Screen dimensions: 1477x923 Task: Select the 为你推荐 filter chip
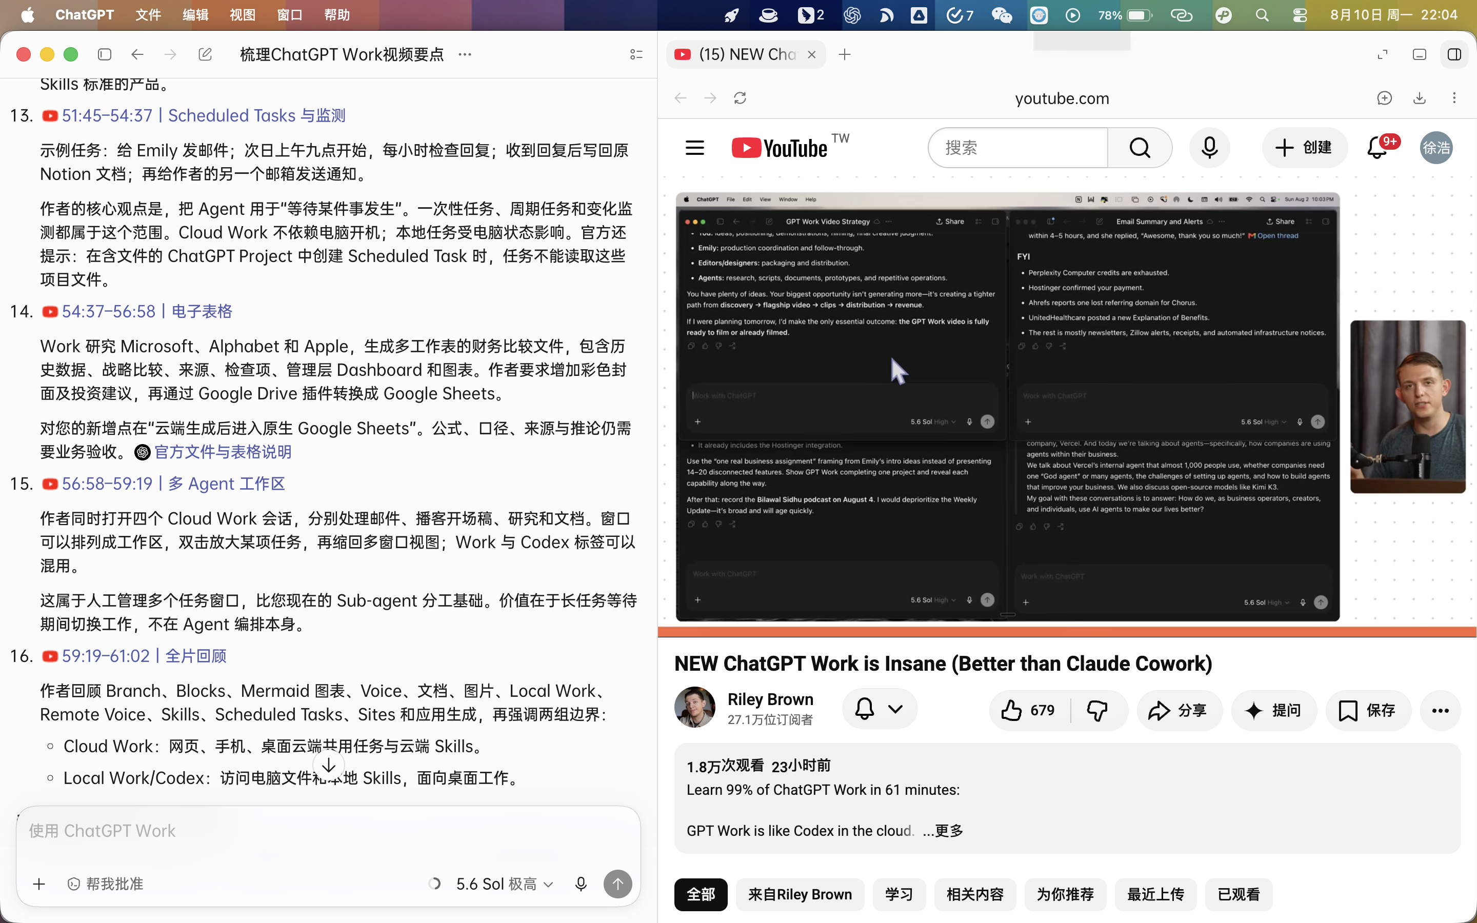[x=1065, y=894]
